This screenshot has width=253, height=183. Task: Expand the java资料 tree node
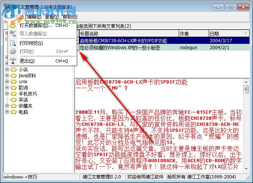click(7, 75)
